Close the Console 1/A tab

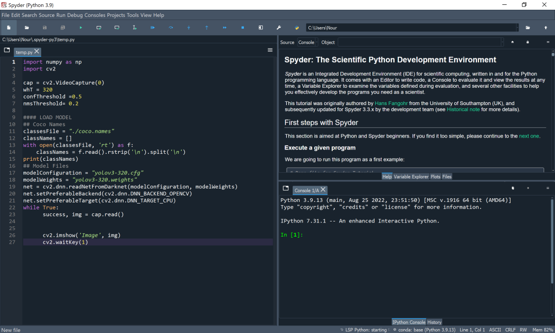click(x=323, y=190)
